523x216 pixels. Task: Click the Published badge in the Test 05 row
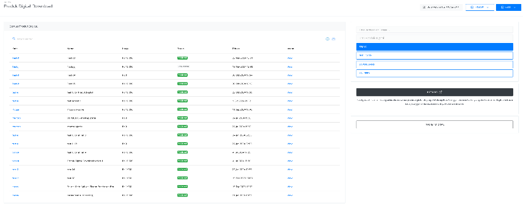183,84
